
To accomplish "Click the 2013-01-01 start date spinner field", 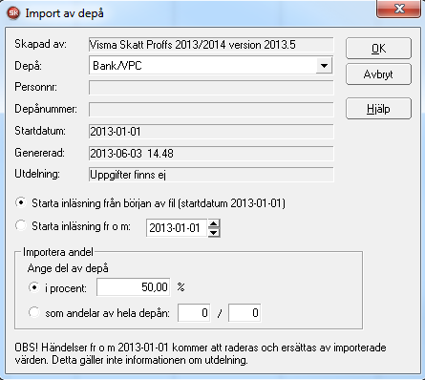I will point(177,228).
